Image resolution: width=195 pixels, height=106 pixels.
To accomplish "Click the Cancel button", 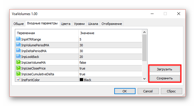I will tap(148, 91).
